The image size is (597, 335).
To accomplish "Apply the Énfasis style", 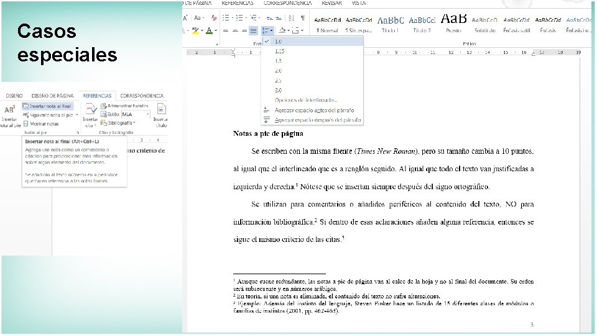I will (x=548, y=25).
